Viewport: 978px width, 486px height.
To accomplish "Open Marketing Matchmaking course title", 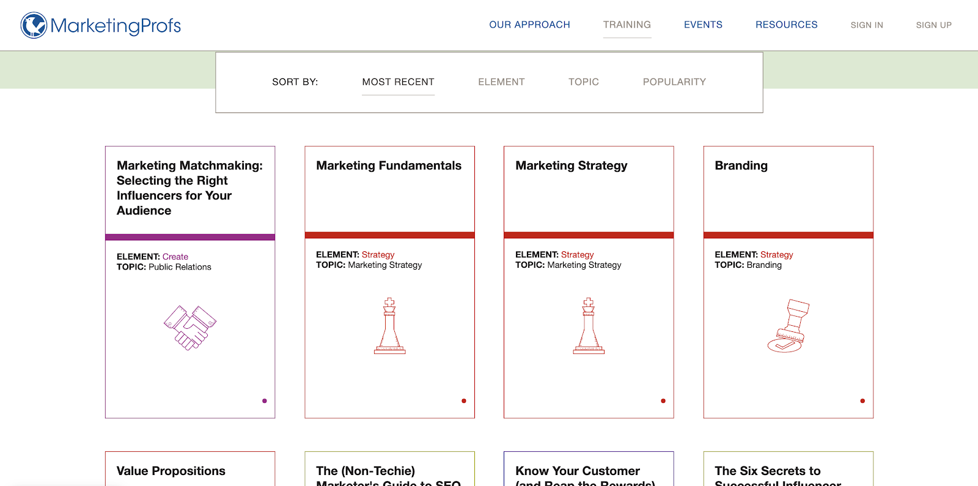I will coord(190,188).
